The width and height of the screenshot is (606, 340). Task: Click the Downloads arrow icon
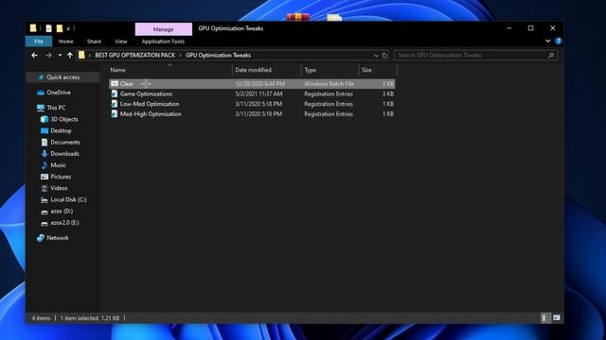[45, 154]
